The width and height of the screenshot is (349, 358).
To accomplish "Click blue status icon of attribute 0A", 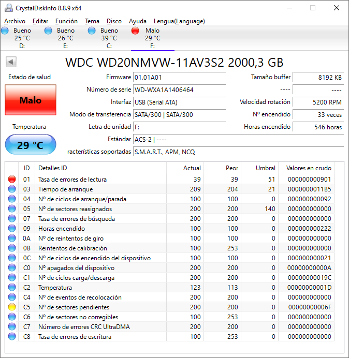I will (12, 238).
